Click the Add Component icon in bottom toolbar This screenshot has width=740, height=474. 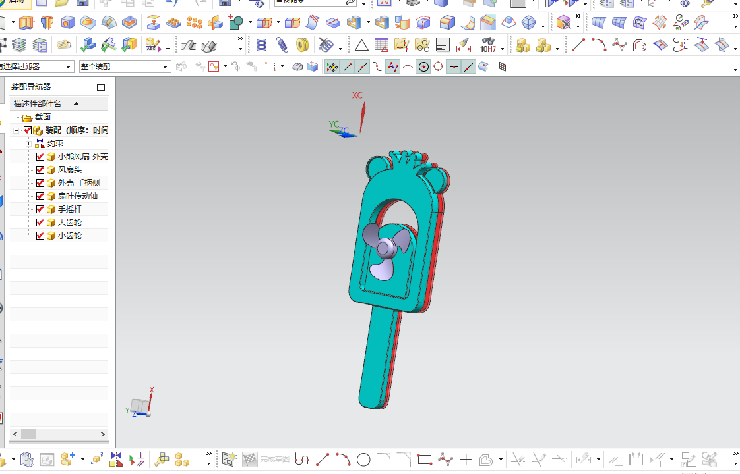67,459
